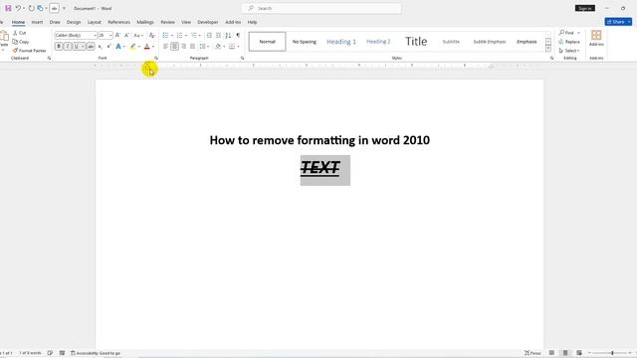Click the Decrease Indent icon
Screen dimensions: 637x358
point(209,36)
